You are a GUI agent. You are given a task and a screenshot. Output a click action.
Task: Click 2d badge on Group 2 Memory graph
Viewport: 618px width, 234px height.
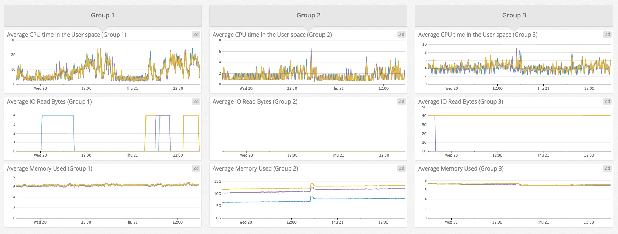[402, 168]
